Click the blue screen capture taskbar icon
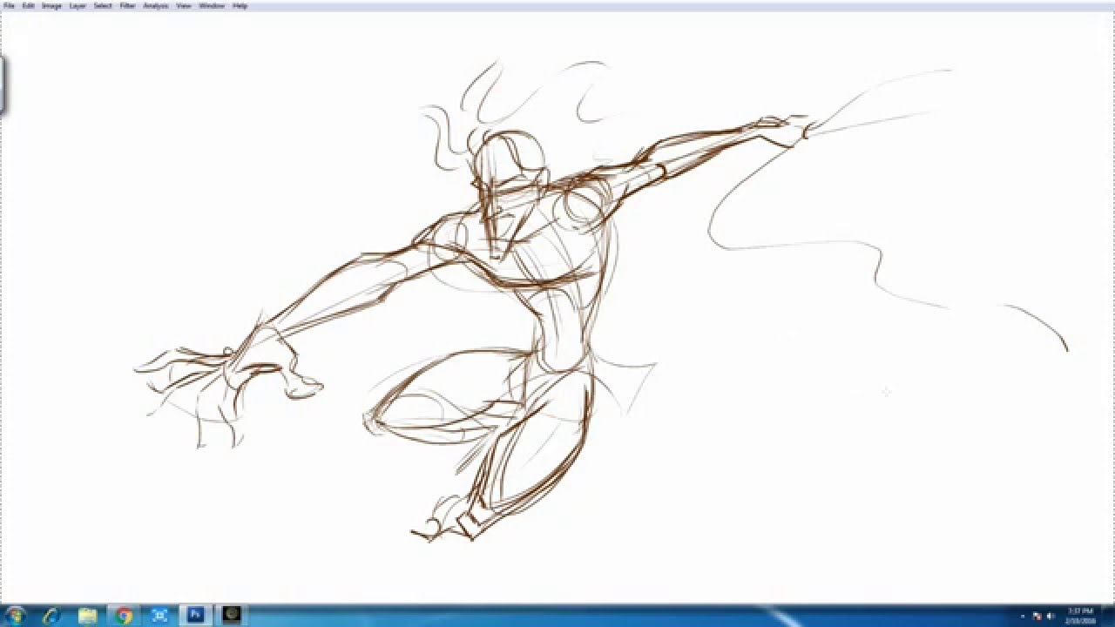The image size is (1115, 627). (x=159, y=616)
